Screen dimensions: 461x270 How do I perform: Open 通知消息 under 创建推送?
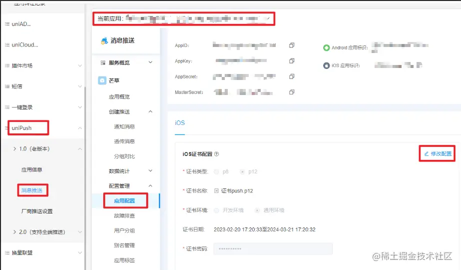(x=124, y=126)
